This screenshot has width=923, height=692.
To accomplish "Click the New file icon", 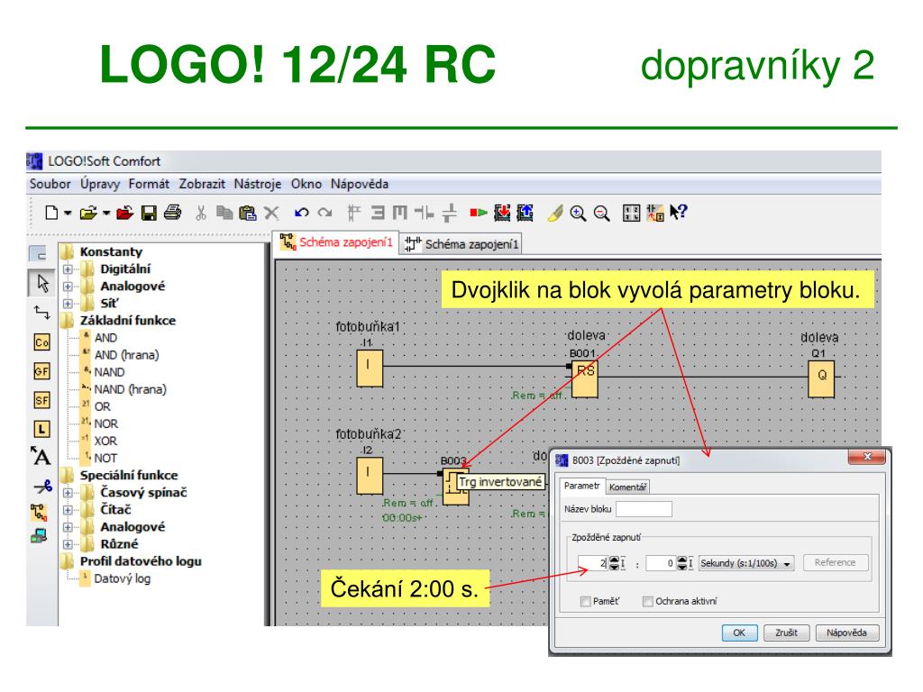I will (51, 213).
